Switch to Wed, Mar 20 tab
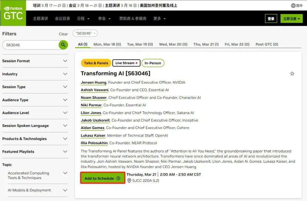307x201 pixels. tap(173, 44)
